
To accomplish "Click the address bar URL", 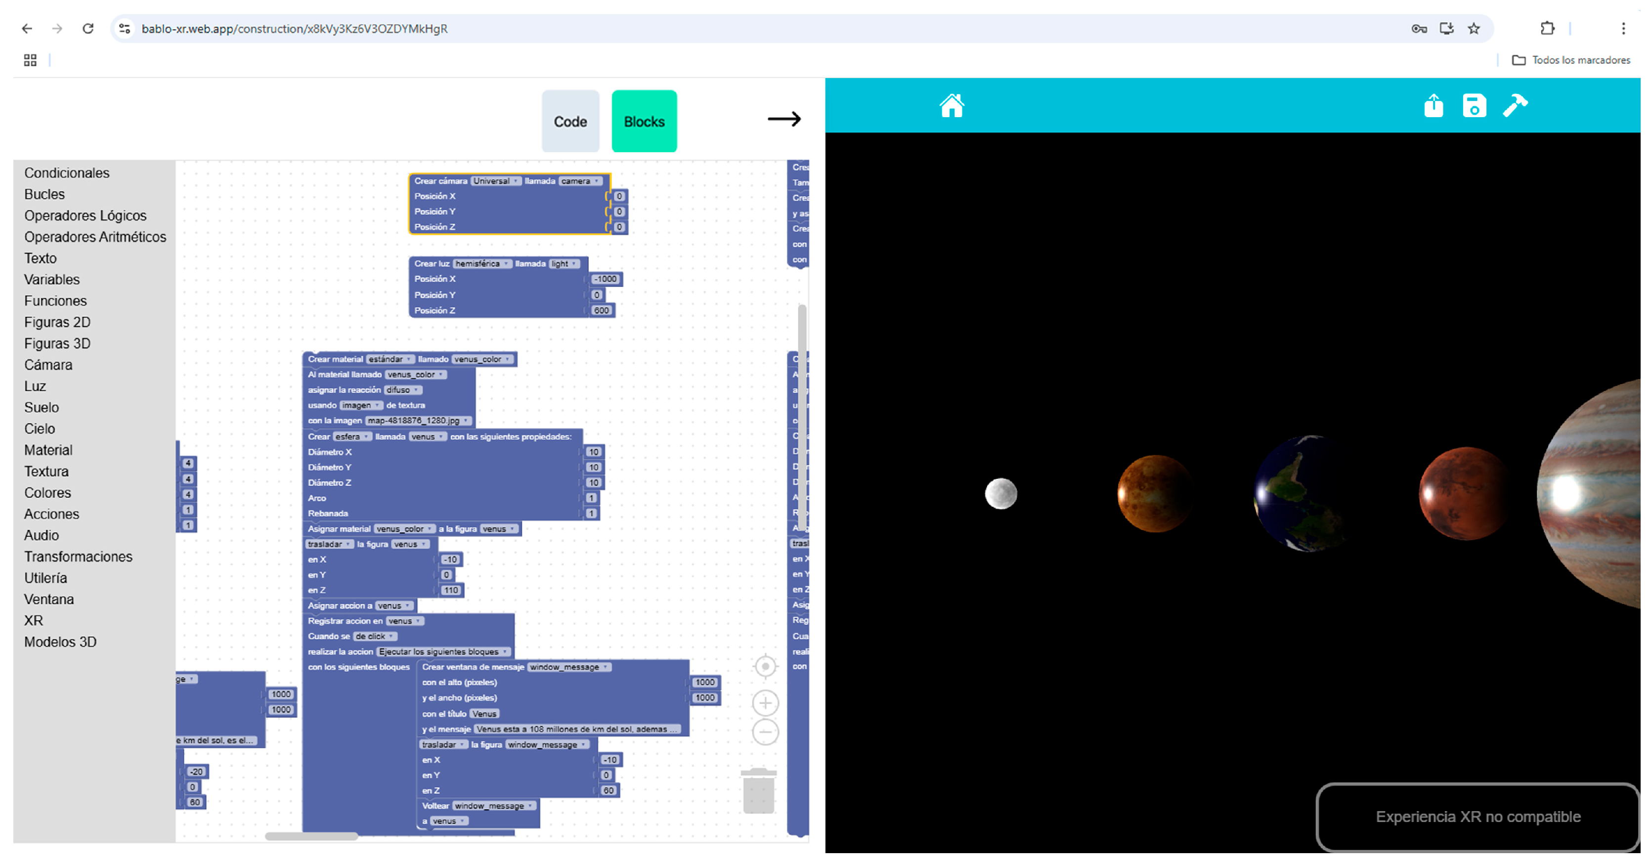I will coord(294,28).
